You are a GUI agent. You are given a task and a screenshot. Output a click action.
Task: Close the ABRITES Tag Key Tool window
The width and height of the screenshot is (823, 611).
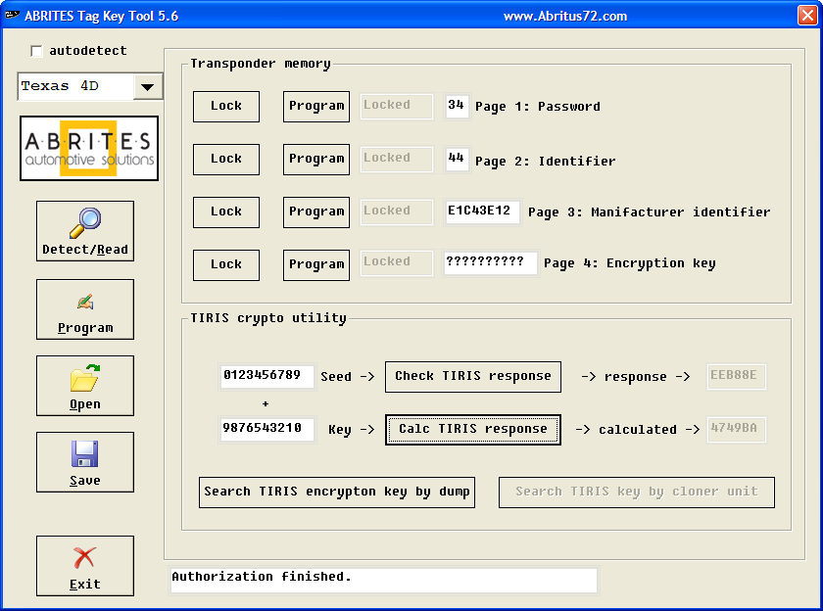807,15
